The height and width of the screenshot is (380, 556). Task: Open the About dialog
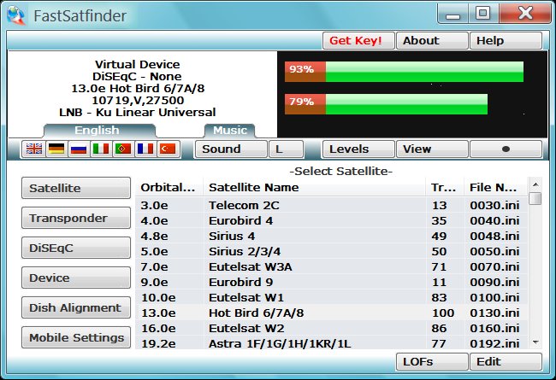click(432, 40)
